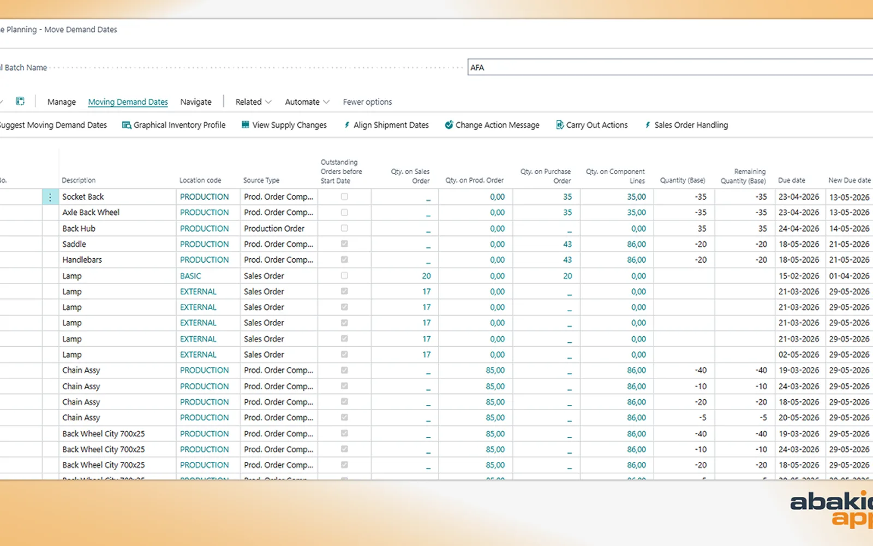
Task: Toggle Outstanding Orders checkbox for Socket Back
Action: click(x=344, y=197)
